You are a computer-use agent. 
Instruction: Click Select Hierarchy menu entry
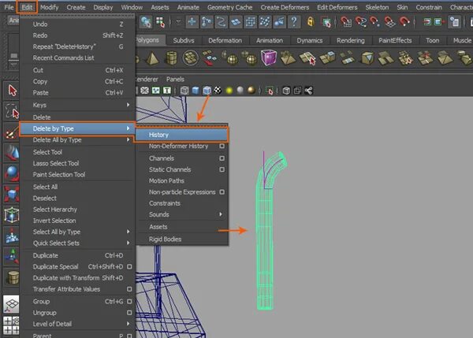pos(78,210)
